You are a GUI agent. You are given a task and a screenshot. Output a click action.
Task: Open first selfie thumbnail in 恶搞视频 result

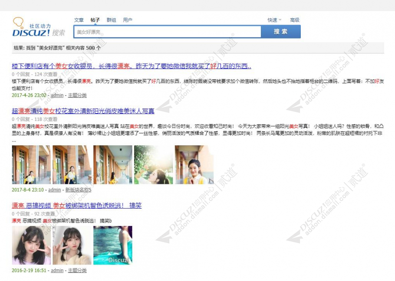tap(31, 245)
